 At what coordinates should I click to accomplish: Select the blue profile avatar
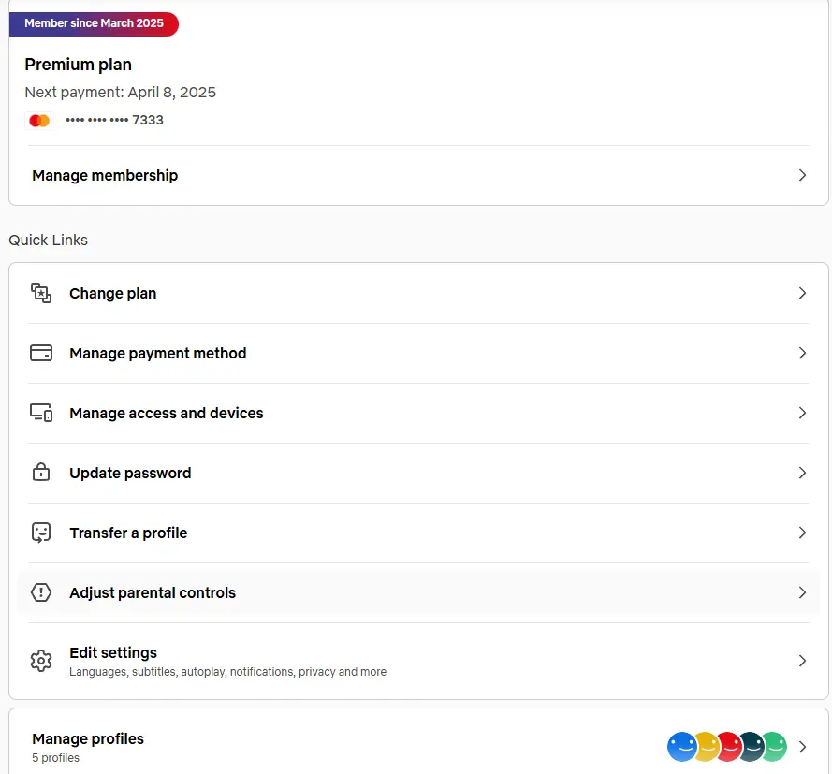pos(680,747)
